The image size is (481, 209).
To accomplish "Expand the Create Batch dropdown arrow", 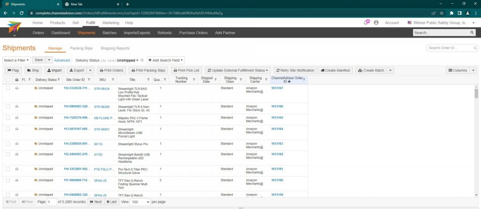I will pos(390,70).
